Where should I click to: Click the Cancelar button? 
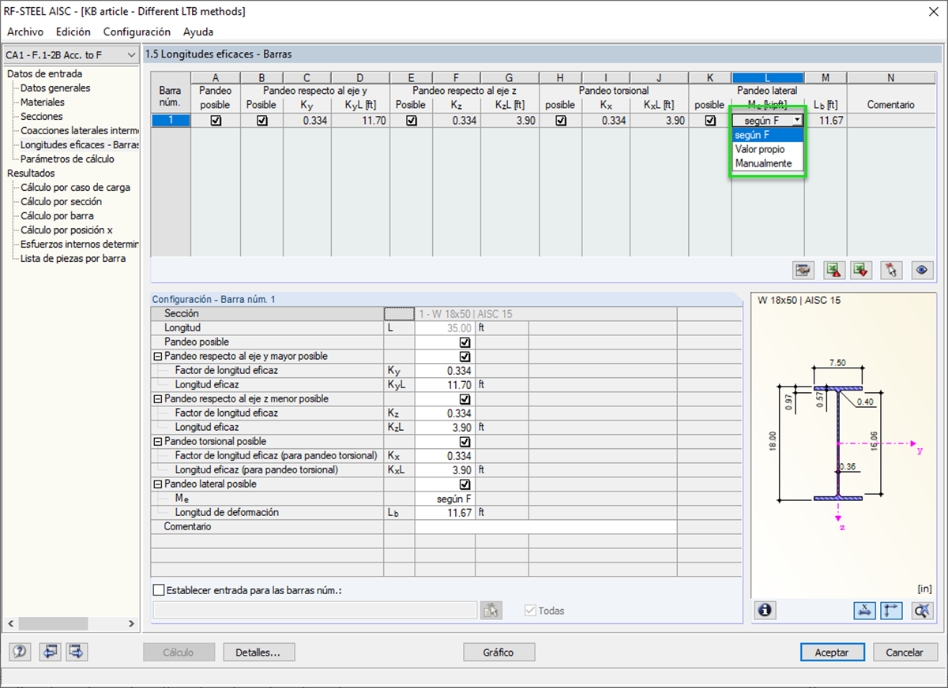(905, 652)
